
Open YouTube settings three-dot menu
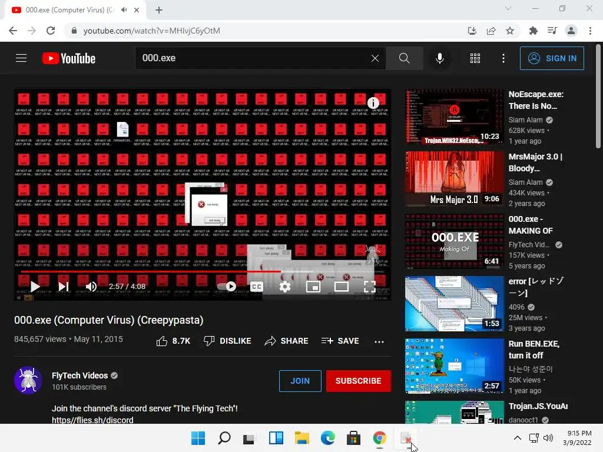(503, 58)
